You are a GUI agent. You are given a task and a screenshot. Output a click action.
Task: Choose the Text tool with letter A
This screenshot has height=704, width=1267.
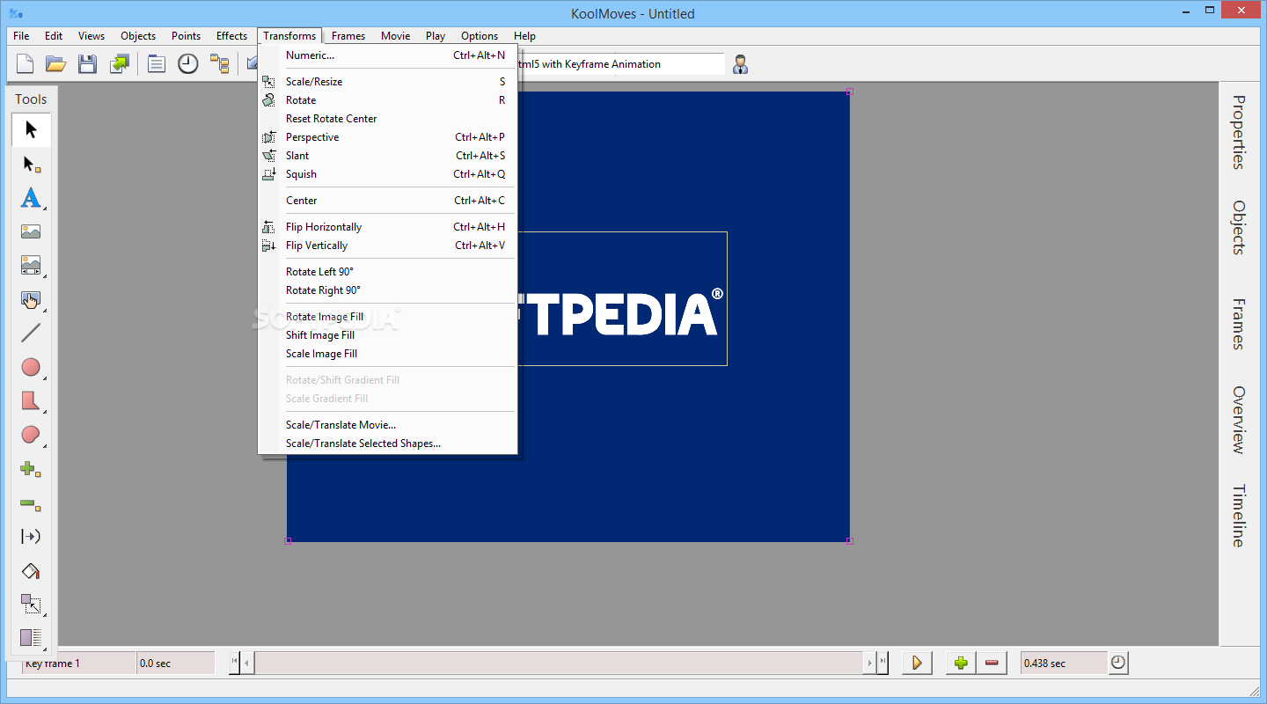pyautogui.click(x=31, y=198)
